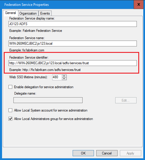Switch to the Organization tab
This screenshot has width=145, height=160.
coord(28,13)
